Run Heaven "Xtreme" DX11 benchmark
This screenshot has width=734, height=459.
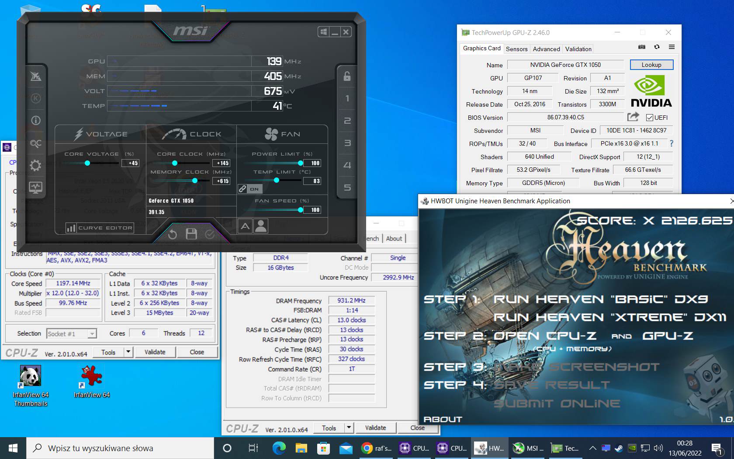[610, 317]
